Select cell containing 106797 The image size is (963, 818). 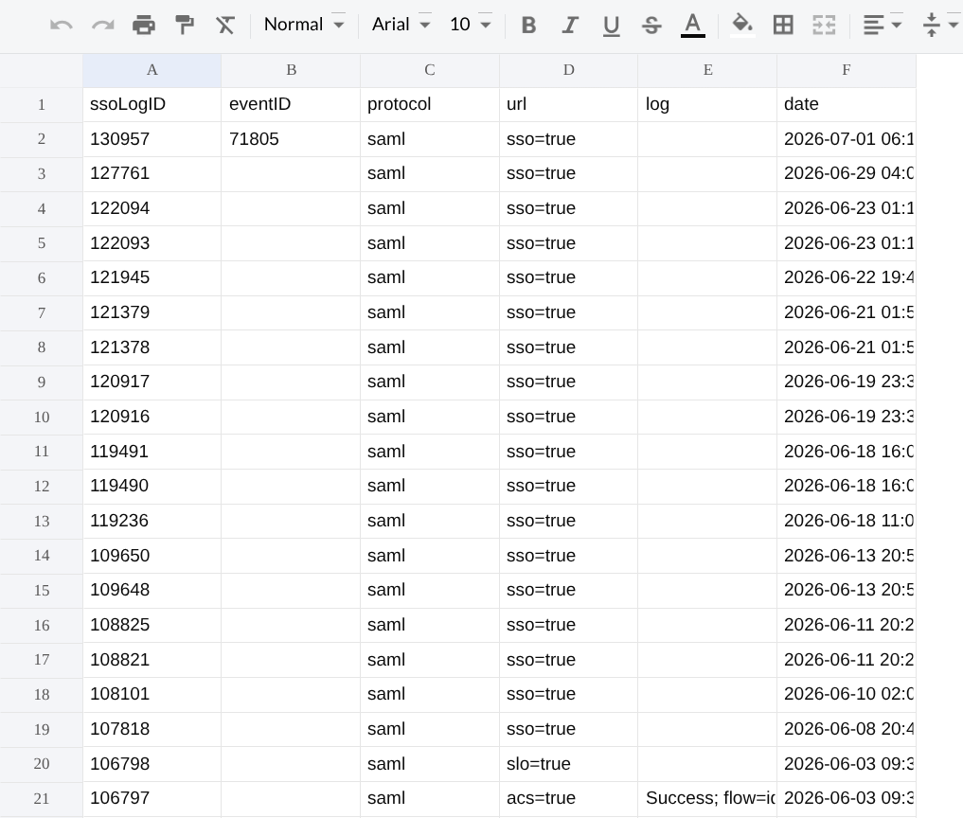(152, 798)
